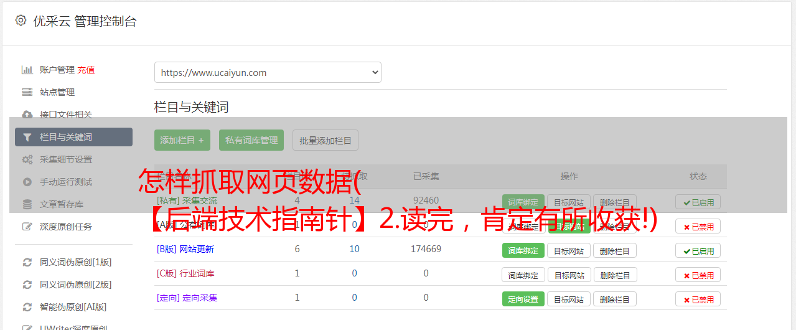Screen dimensions: 796x330
Task: Select 栏目与关键词 in the sidebar
Action: [x=73, y=137]
